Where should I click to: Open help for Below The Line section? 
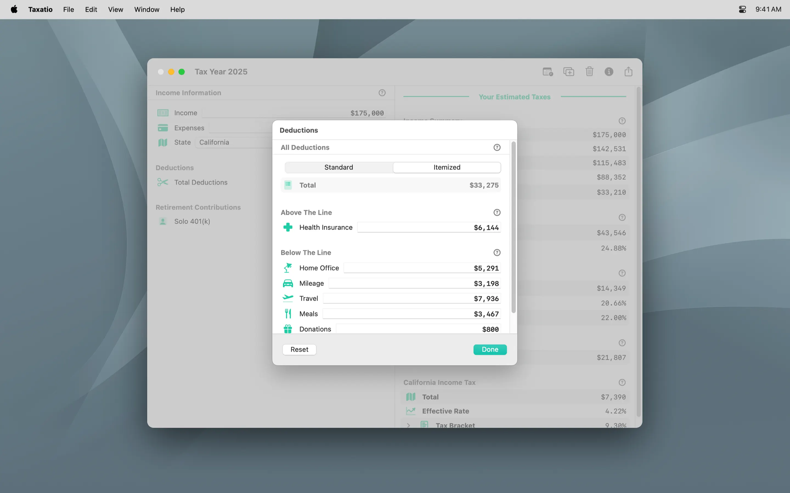point(497,253)
